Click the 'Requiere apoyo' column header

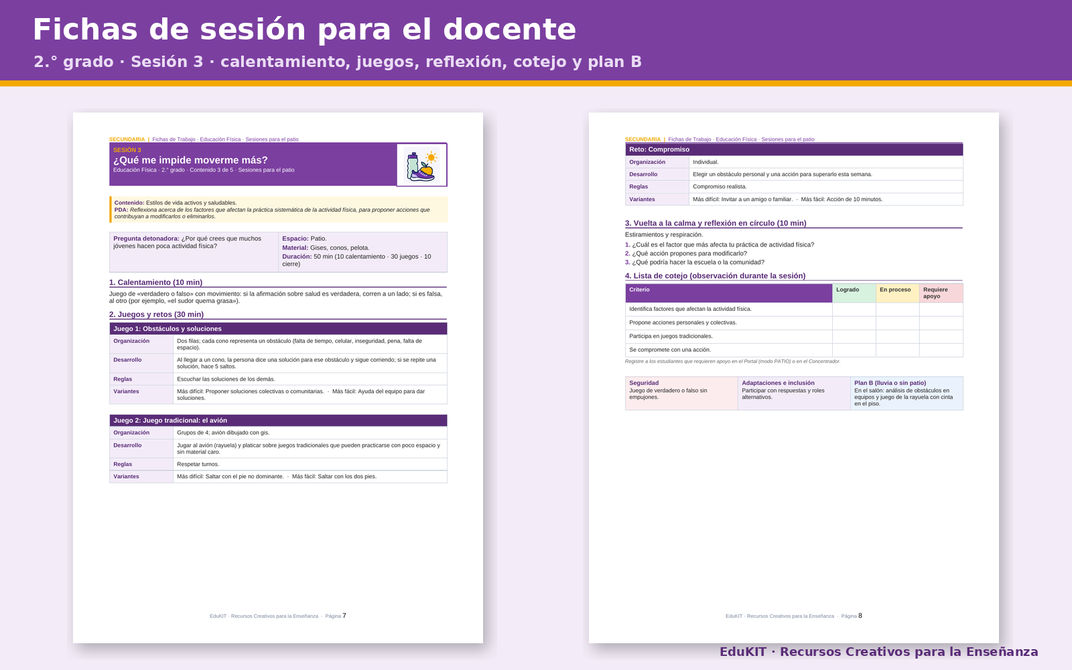[941, 293]
